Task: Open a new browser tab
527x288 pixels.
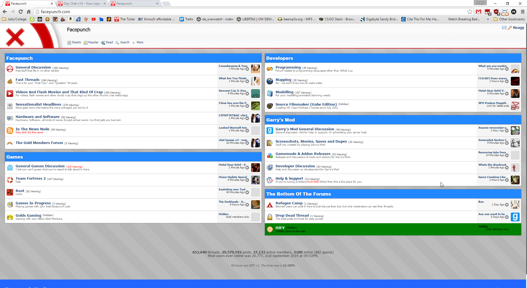Action: pos(166,4)
